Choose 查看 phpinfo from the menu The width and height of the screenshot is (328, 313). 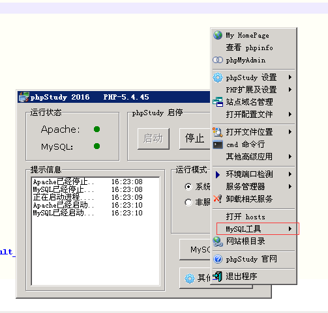click(x=254, y=48)
